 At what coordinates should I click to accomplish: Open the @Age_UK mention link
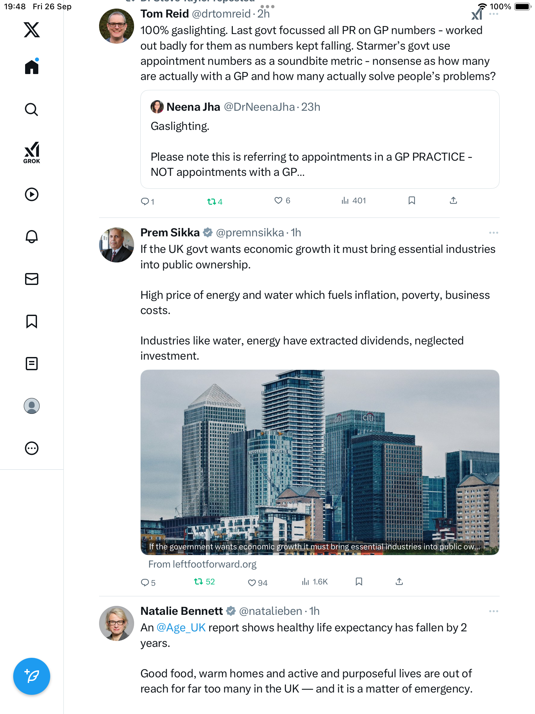(181, 627)
